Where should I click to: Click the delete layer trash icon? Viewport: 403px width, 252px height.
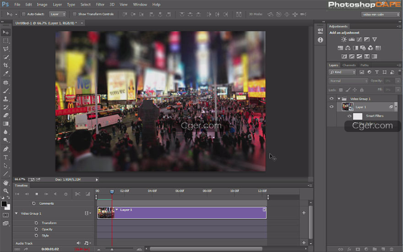click(x=391, y=249)
